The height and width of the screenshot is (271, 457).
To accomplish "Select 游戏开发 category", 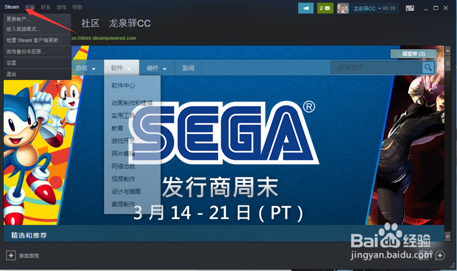I will [123, 141].
